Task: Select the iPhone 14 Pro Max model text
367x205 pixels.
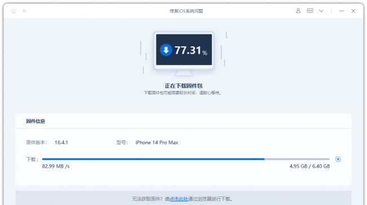Action: [157, 142]
